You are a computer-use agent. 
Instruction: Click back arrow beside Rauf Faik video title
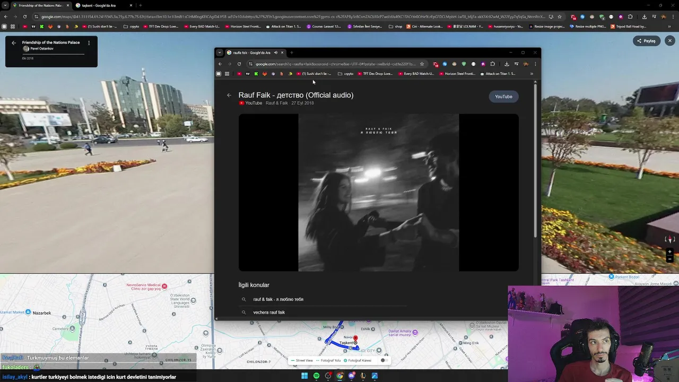click(229, 95)
